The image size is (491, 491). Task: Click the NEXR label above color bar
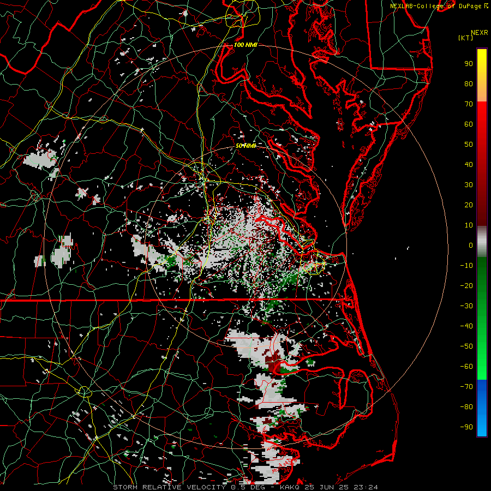(x=480, y=33)
